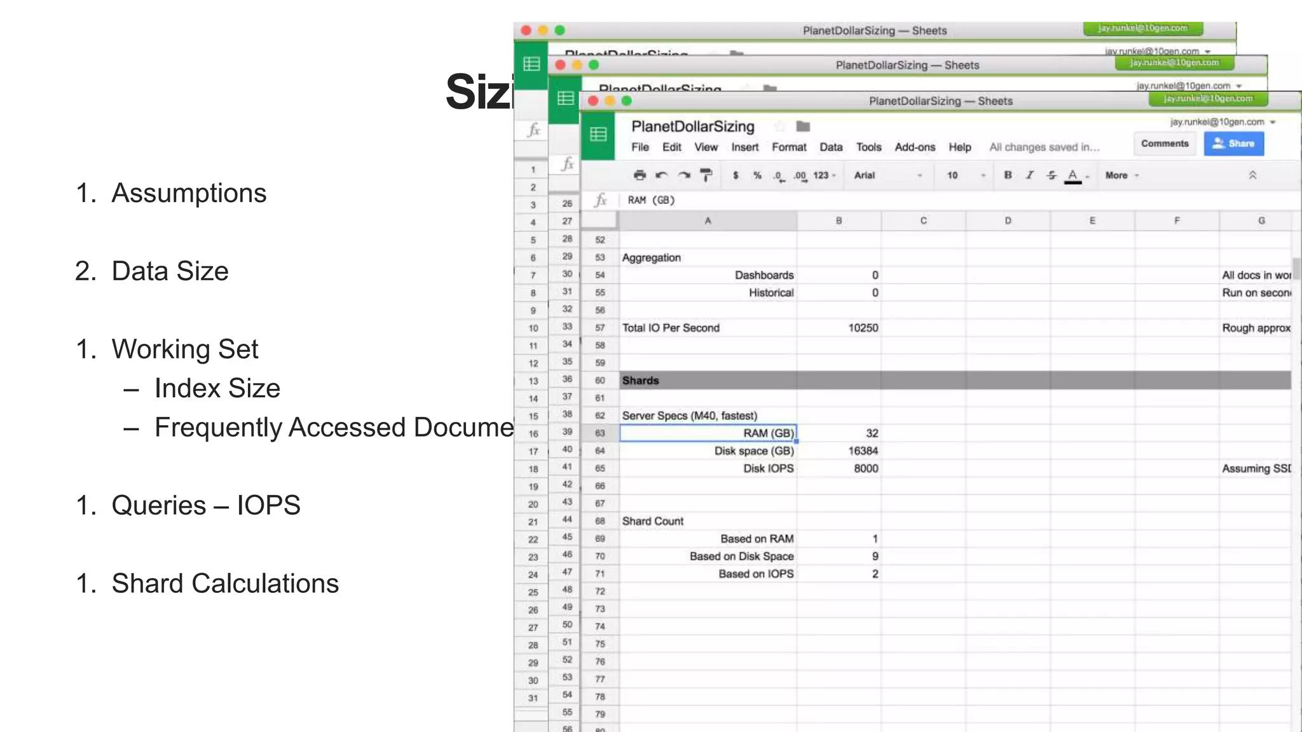
Task: Toggle strikethrough formatting
Action: point(1052,175)
